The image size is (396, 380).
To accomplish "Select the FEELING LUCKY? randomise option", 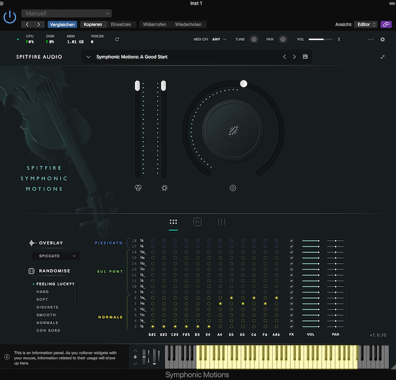I will [x=55, y=284].
